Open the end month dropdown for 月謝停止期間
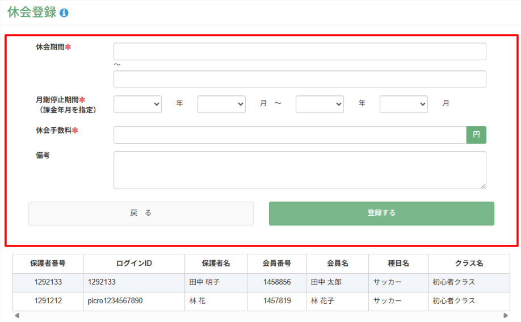 [404, 104]
